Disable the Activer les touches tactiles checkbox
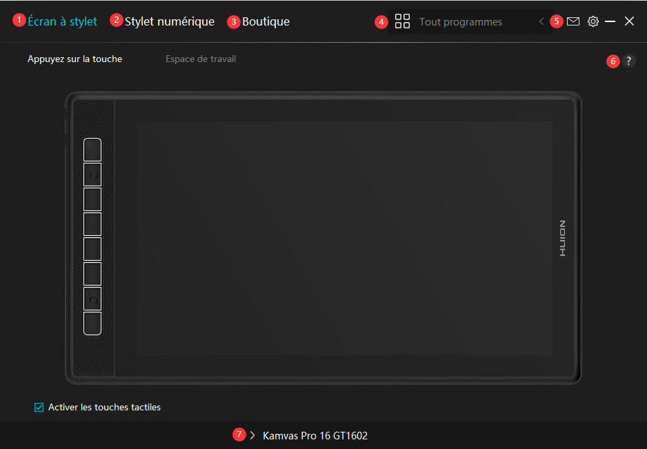Image resolution: width=647 pixels, height=449 pixels. pyautogui.click(x=39, y=408)
